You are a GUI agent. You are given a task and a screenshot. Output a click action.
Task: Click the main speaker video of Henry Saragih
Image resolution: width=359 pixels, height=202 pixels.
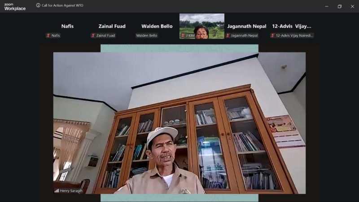(x=179, y=123)
